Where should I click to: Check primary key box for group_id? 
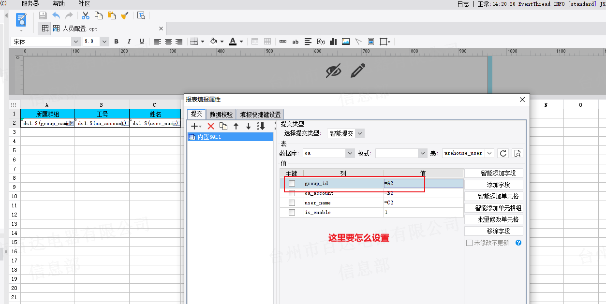292,184
